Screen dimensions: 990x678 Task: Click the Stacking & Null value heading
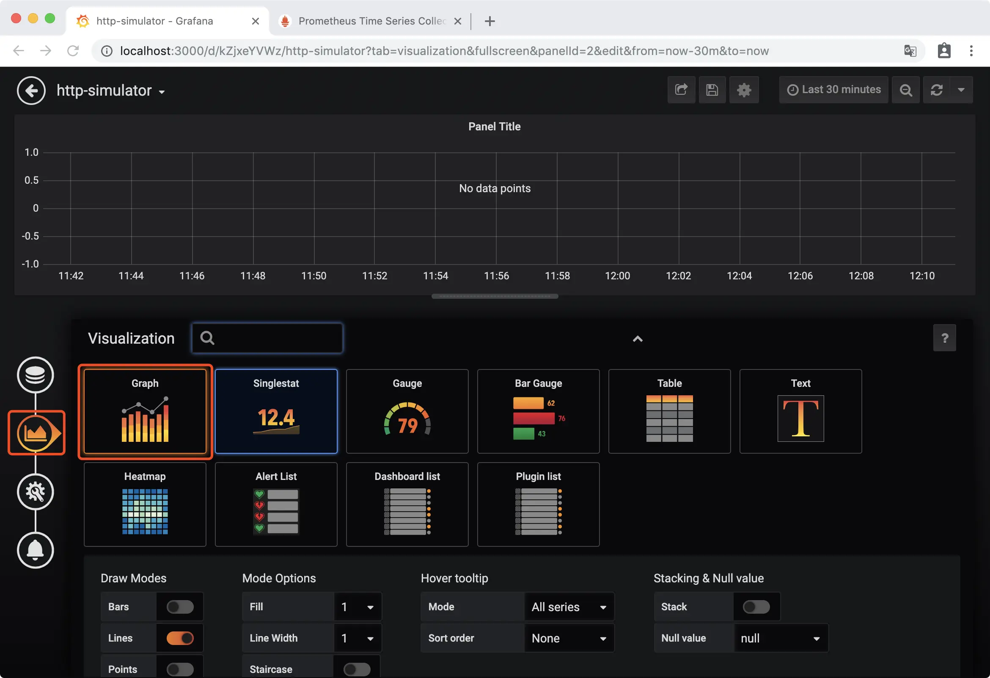pos(708,578)
